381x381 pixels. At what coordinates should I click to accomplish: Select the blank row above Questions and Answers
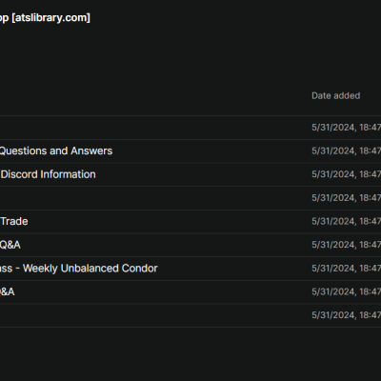(x=190, y=128)
